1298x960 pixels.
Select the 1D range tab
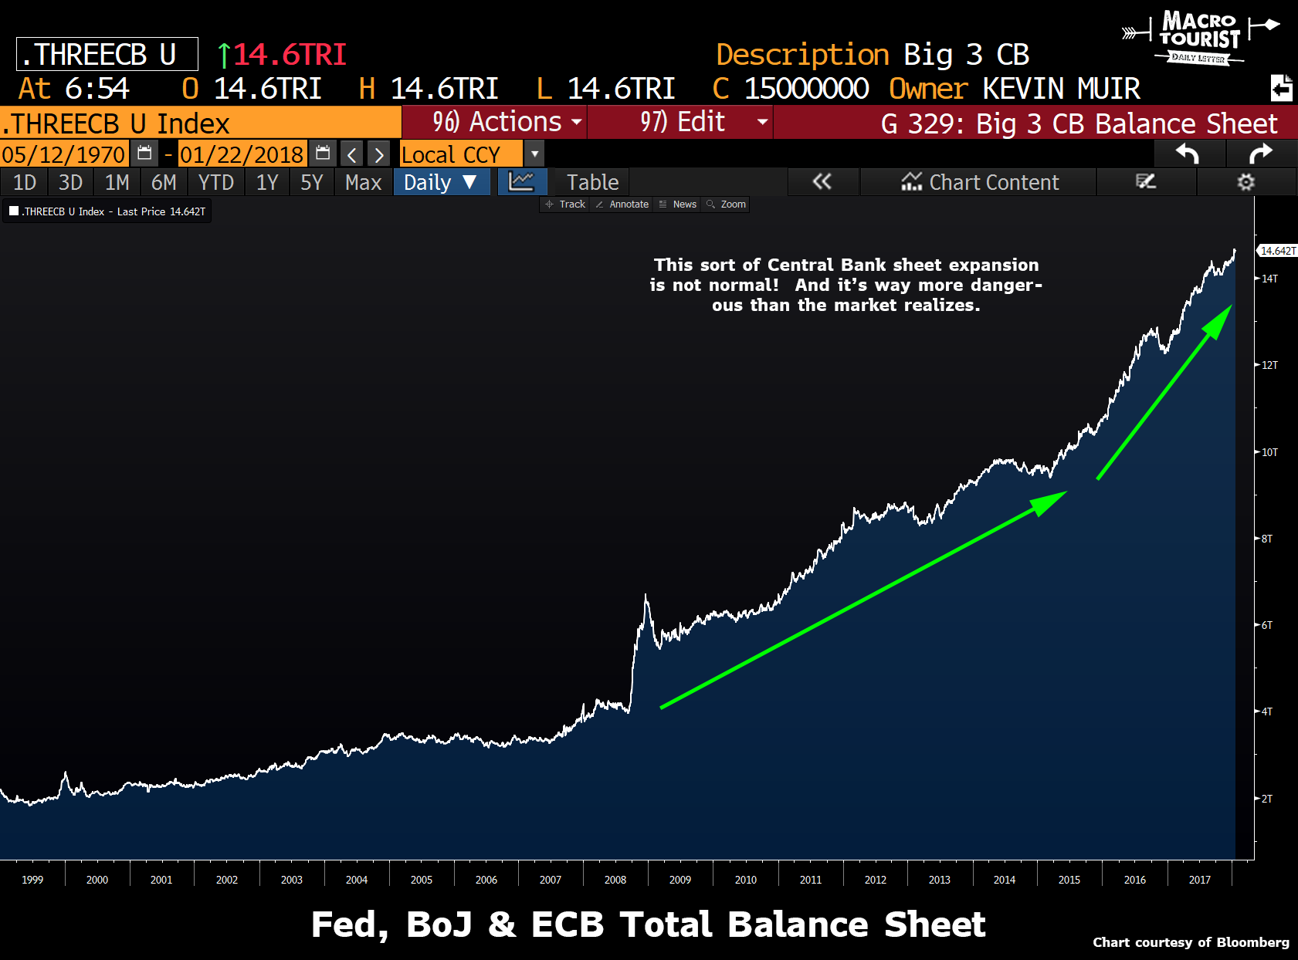(25, 182)
